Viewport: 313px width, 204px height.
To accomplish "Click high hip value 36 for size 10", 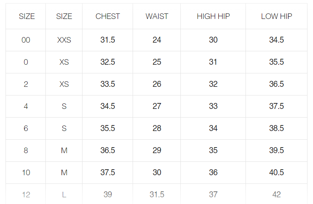I will (213, 172).
